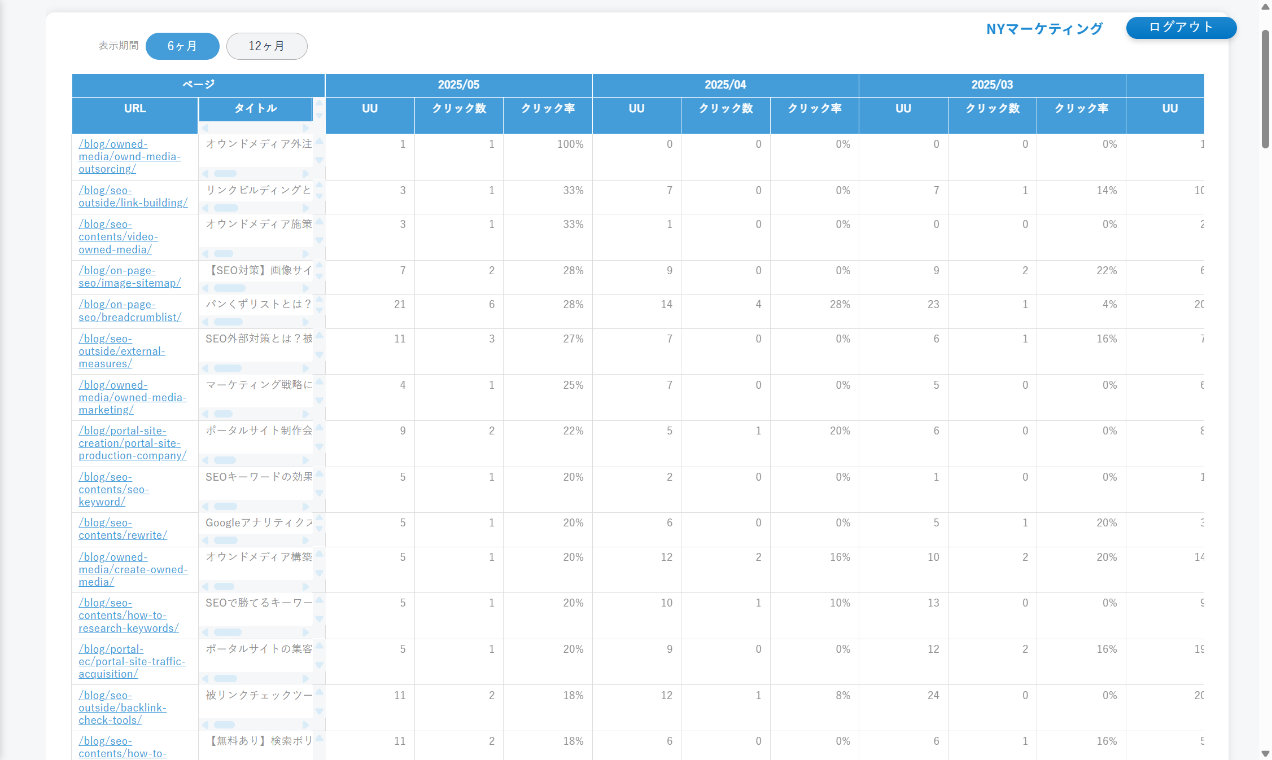1272x760 pixels.
Task: Click the page scrollbar up arrow
Action: [x=1265, y=7]
